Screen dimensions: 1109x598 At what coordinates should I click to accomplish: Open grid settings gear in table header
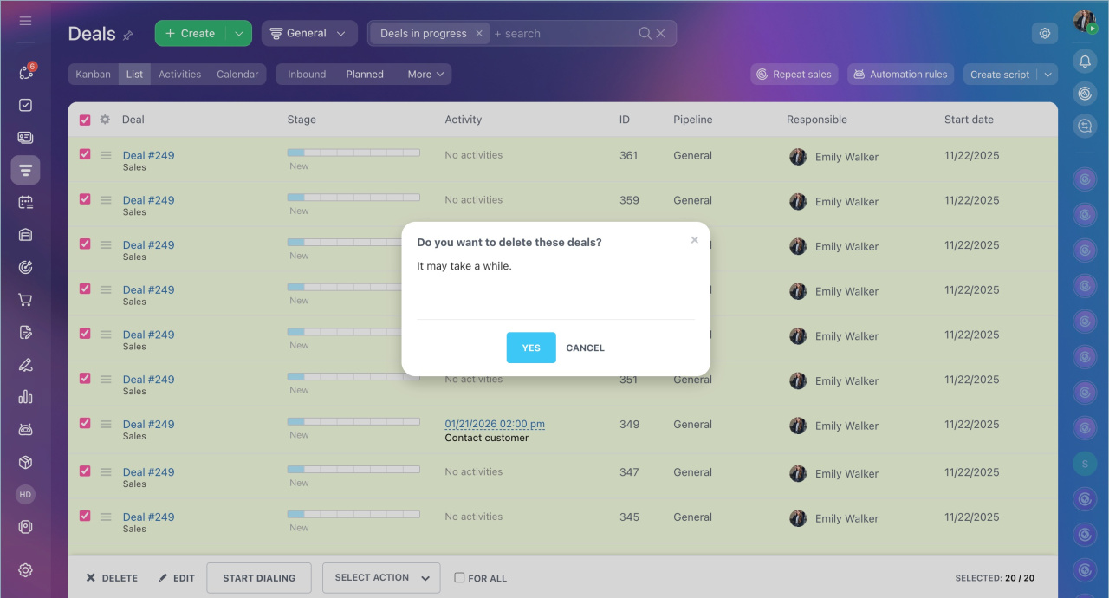point(105,120)
